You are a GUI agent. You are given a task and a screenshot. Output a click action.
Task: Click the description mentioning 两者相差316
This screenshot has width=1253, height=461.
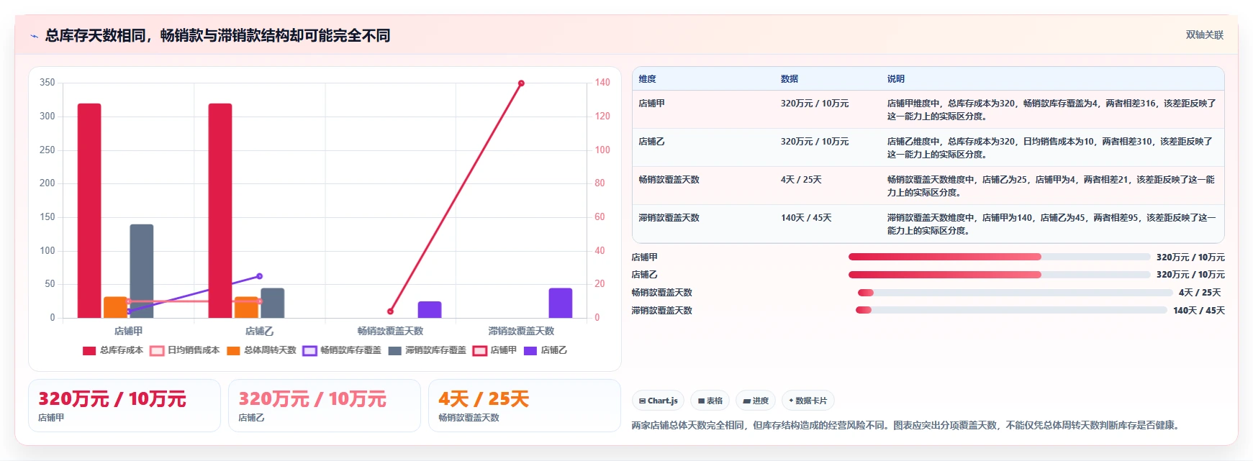coord(1051,110)
